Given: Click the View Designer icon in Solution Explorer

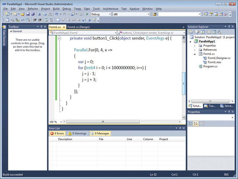Looking at the screenshot, I should tap(214, 32).
